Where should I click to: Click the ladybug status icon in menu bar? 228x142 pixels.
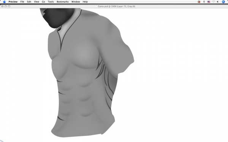pyautogui.click(x=199, y=2)
